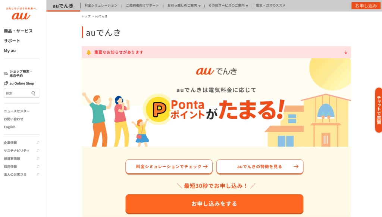
Task: Click the shop search store icon
Action: click(6, 73)
